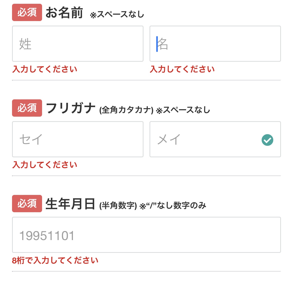The width and height of the screenshot is (293, 289).
Task: Click the 8桁で入力してください error text
Action: pyautogui.click(x=55, y=260)
